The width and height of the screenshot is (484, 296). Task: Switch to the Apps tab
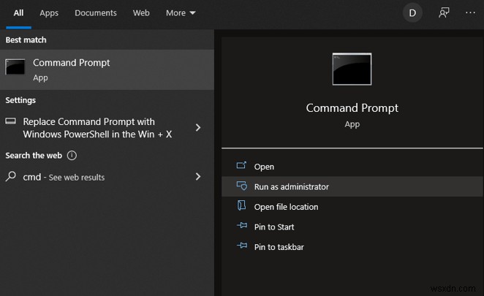pyautogui.click(x=49, y=13)
